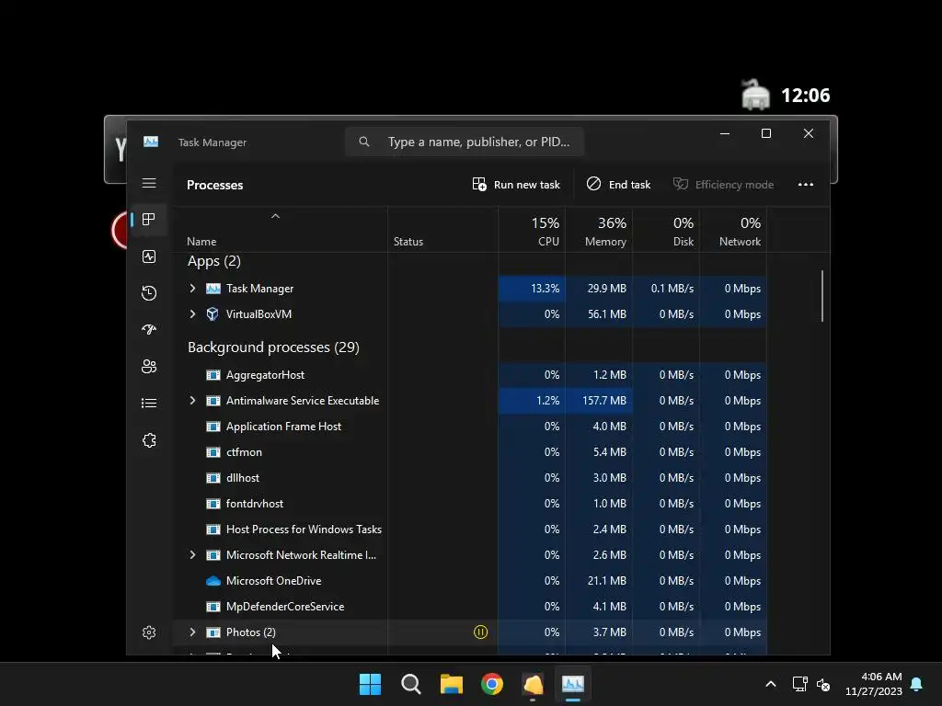Click the muted volume tray icon
Viewport: 942px width, 706px height.
pos(823,684)
